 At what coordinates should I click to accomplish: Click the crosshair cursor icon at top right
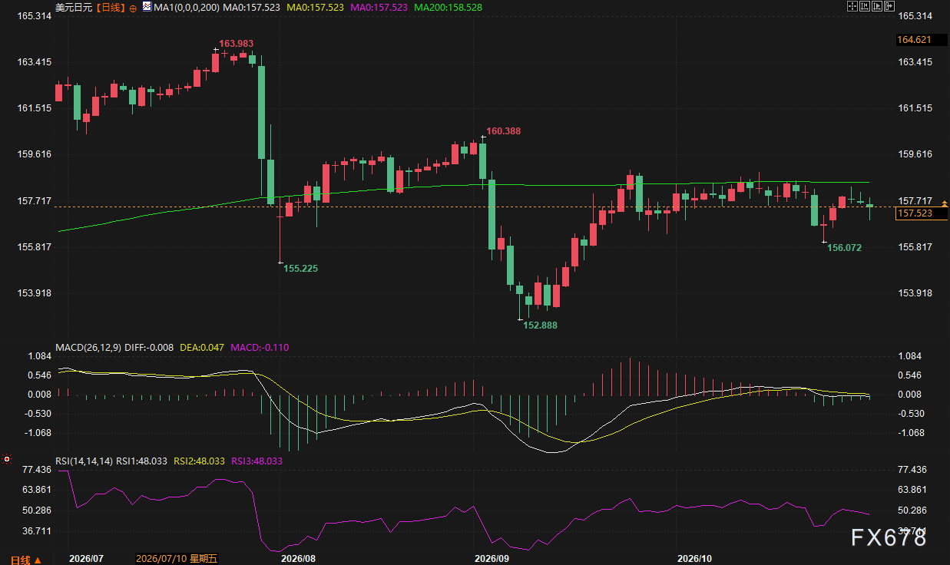852,6
